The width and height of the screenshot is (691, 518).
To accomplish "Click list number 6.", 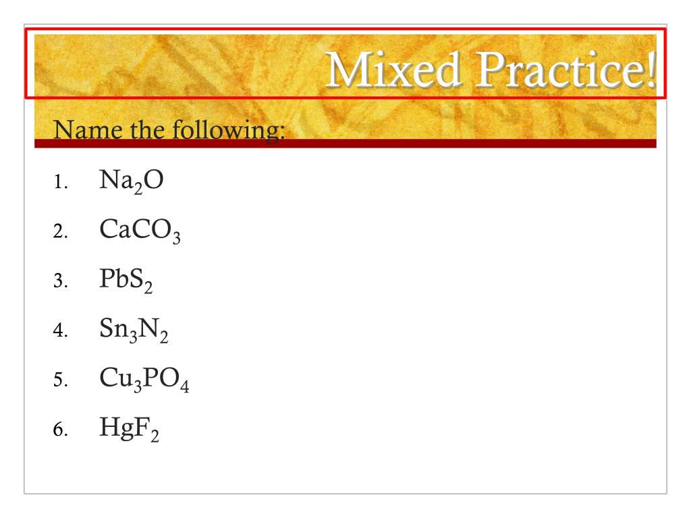I will pyautogui.click(x=60, y=430).
